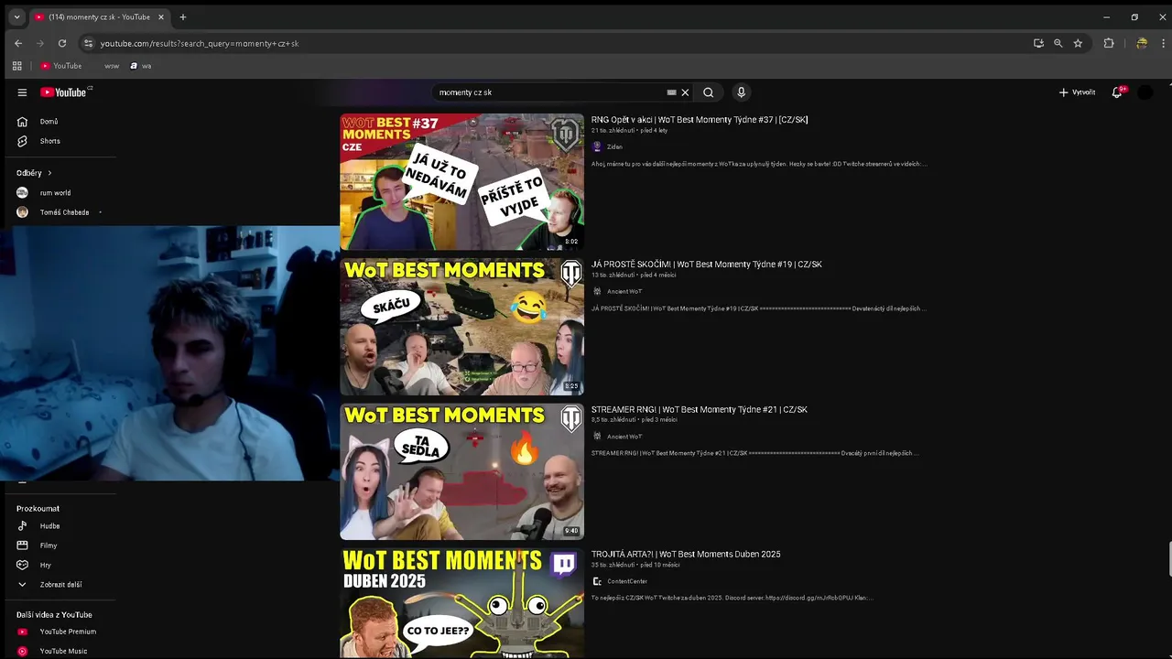Click the Vytvořit create button
Image resolution: width=1172 pixels, height=659 pixels.
(x=1077, y=92)
